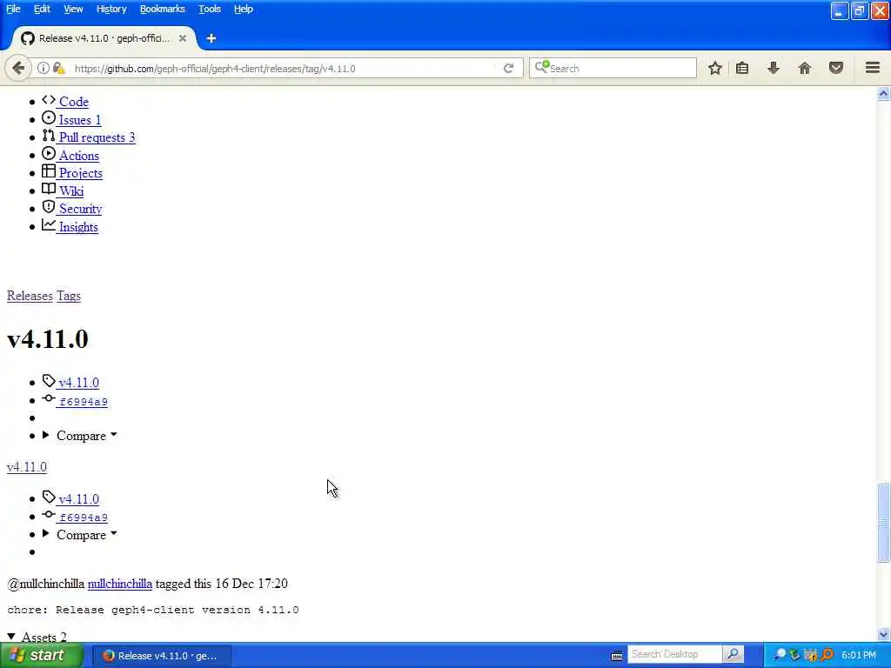Save the page to Pocket icon
891x668 pixels.
coord(836,68)
